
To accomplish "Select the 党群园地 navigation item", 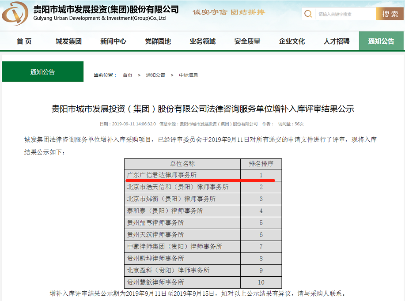I will [158, 41].
